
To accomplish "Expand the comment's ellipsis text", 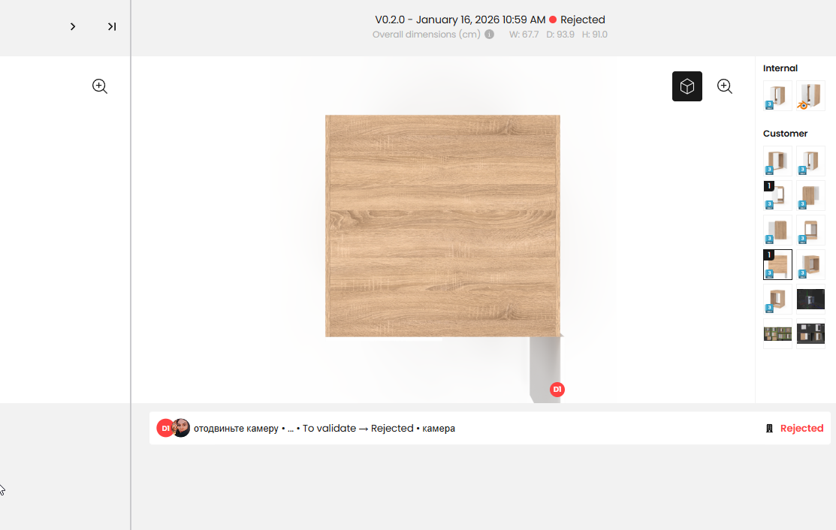I will (291, 429).
